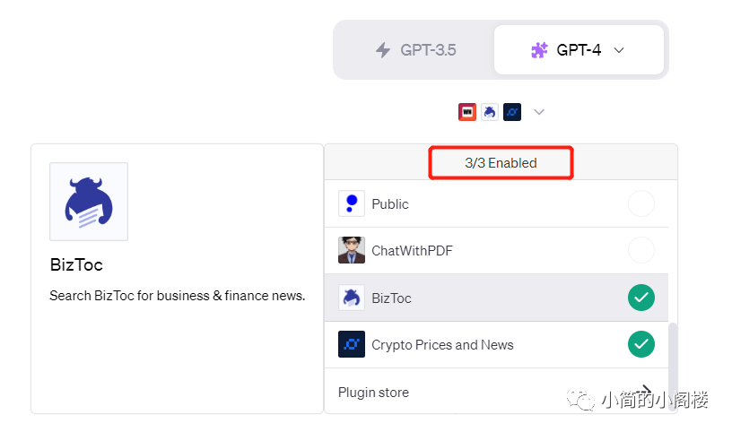Disable the BizToc plugin checkmark

641,298
